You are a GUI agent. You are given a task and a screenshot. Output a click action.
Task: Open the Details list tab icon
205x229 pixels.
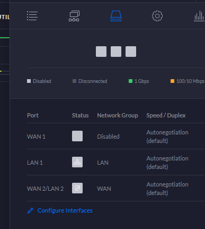32,16
